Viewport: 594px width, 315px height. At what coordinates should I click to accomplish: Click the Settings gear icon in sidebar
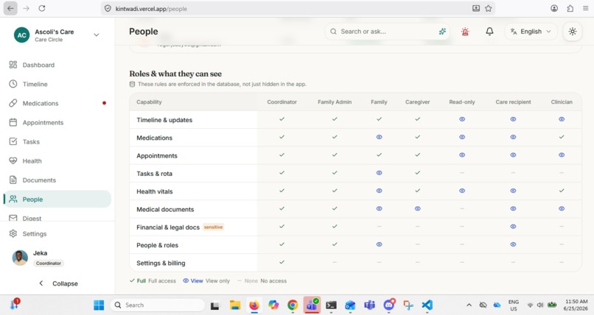[13, 234]
